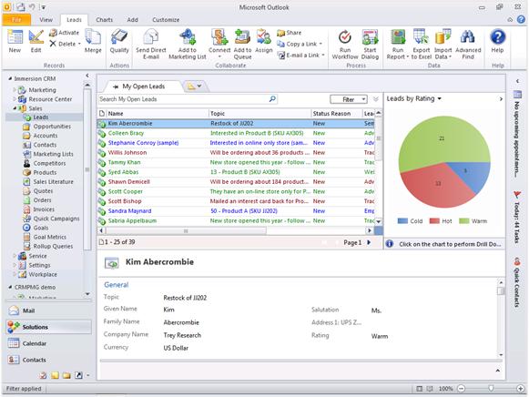This screenshot has height=397, width=529.
Task: Open Quick Campaigns in Sales tree
Action: pyautogui.click(x=56, y=219)
